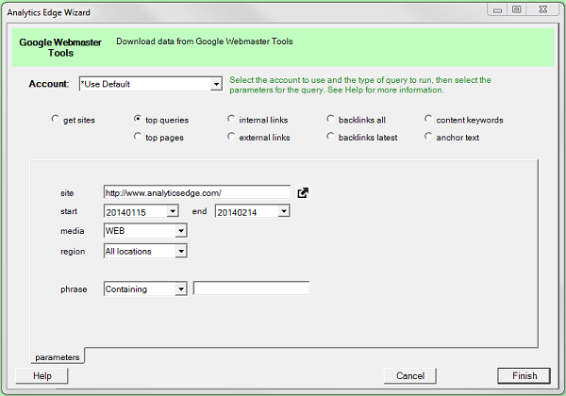Open the media WEB dropdown
The height and width of the screenshot is (396, 566).
(181, 231)
